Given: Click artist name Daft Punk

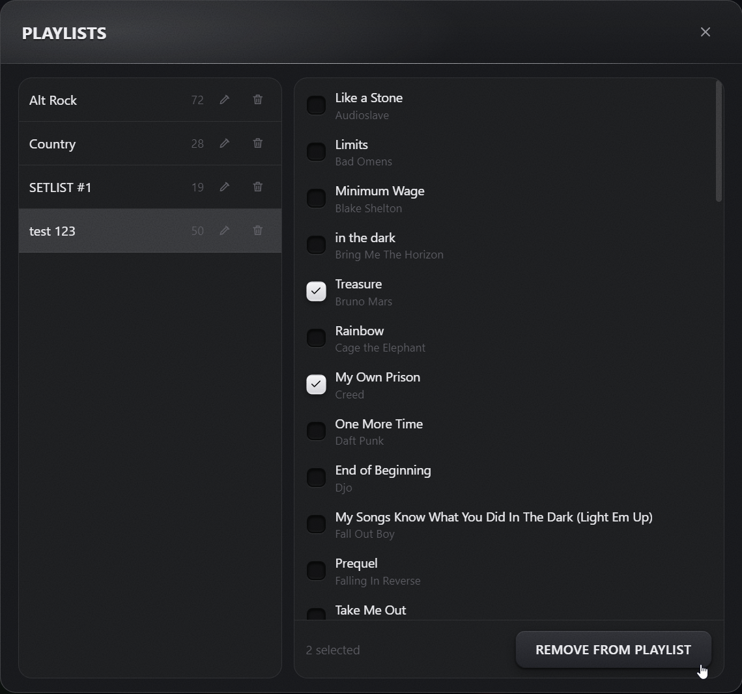Looking at the screenshot, I should click(359, 441).
